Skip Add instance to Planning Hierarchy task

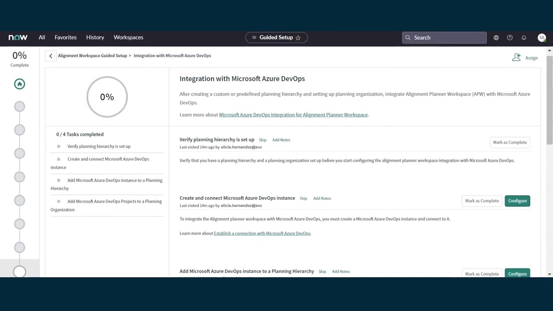tap(322, 272)
